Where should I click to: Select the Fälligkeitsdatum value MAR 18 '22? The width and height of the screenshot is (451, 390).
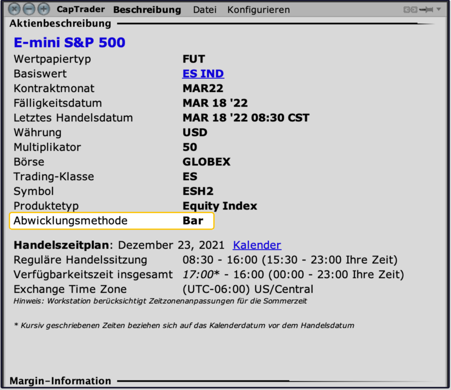(215, 103)
